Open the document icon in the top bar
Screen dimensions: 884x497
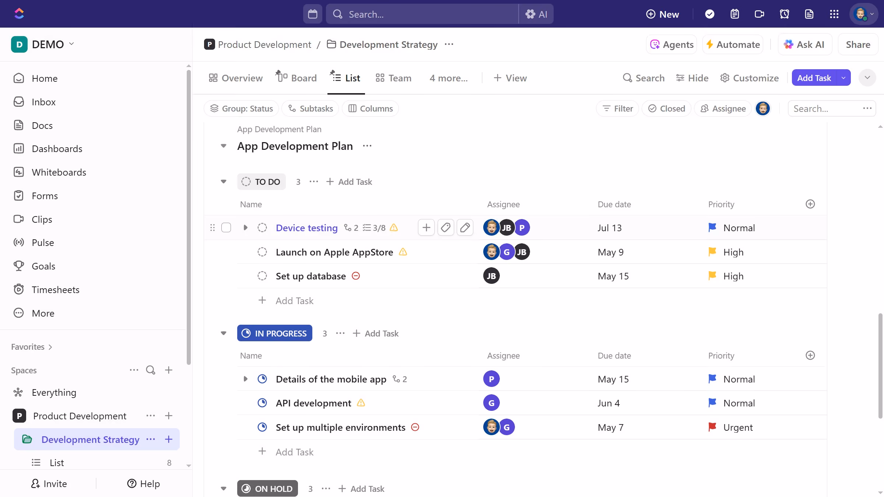(x=809, y=14)
